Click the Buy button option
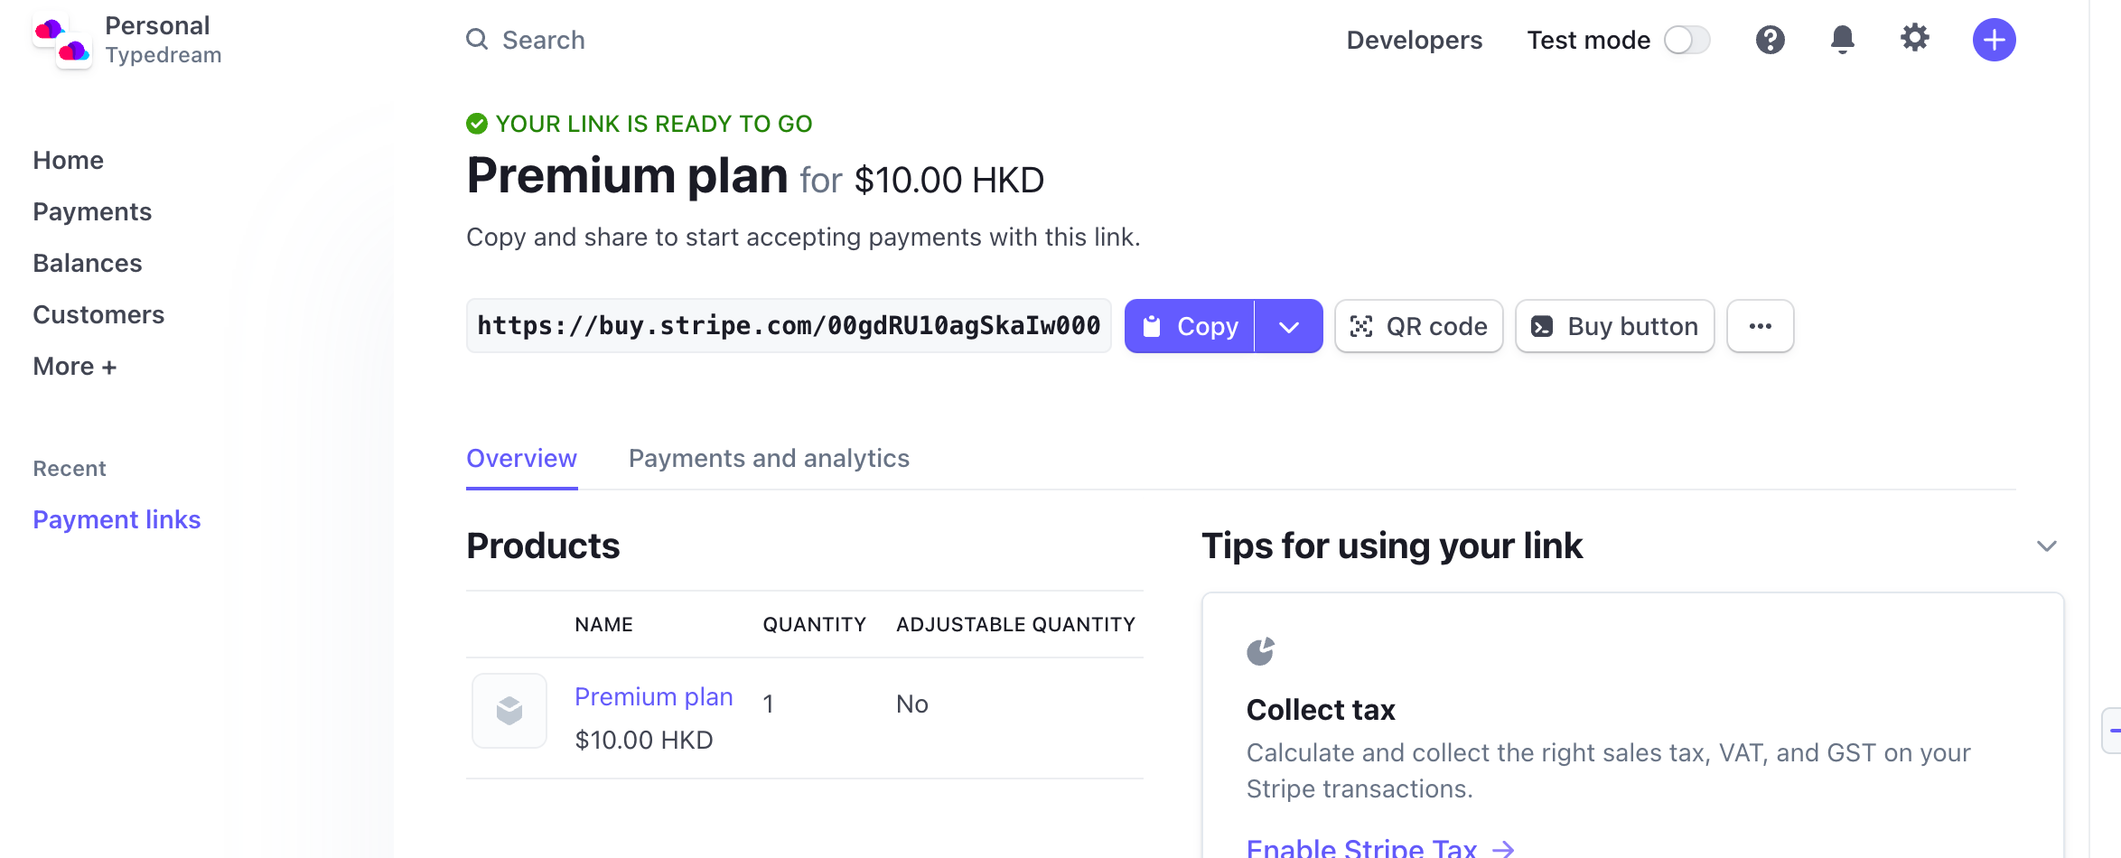 [1614, 326]
